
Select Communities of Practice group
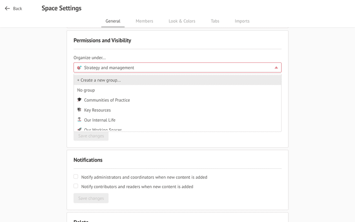(x=177, y=100)
